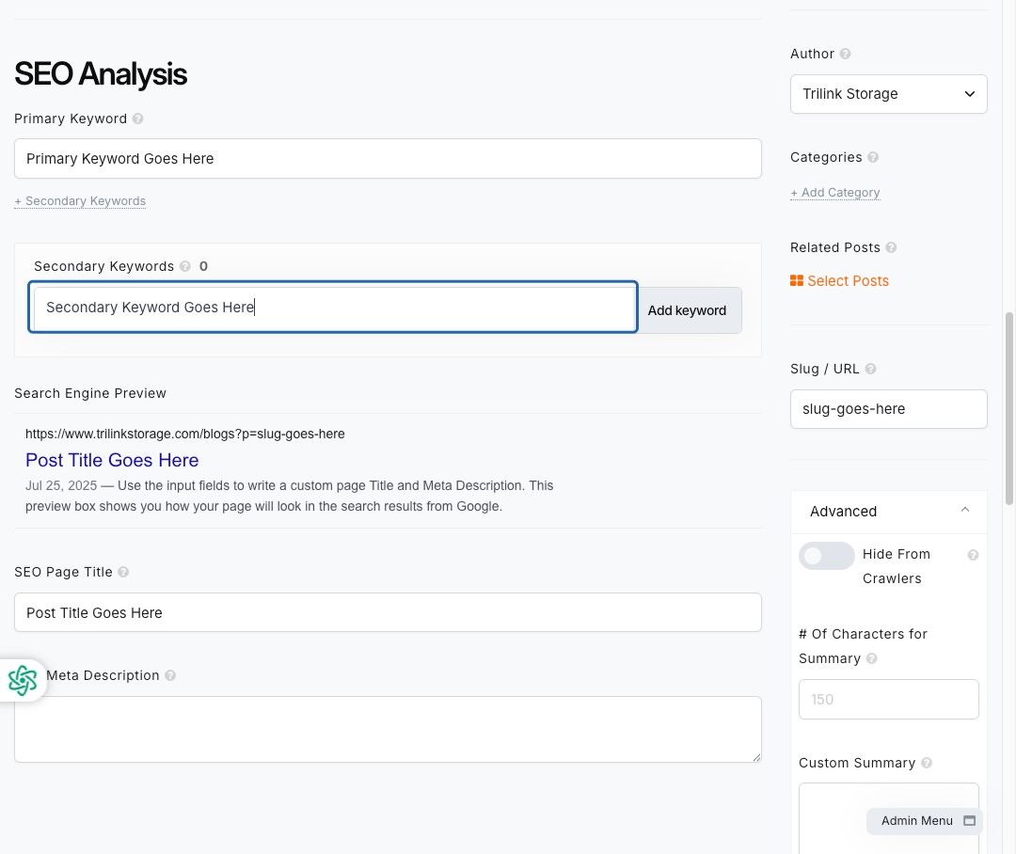The height and width of the screenshot is (854, 1016).
Task: Click the Meta Description help icon
Action: click(x=169, y=675)
